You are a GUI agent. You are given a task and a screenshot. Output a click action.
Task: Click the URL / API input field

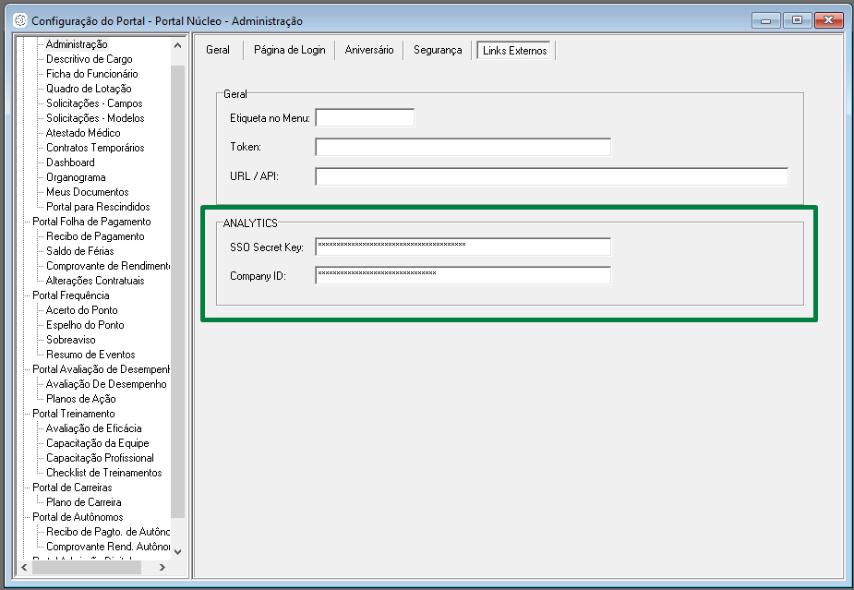click(551, 176)
